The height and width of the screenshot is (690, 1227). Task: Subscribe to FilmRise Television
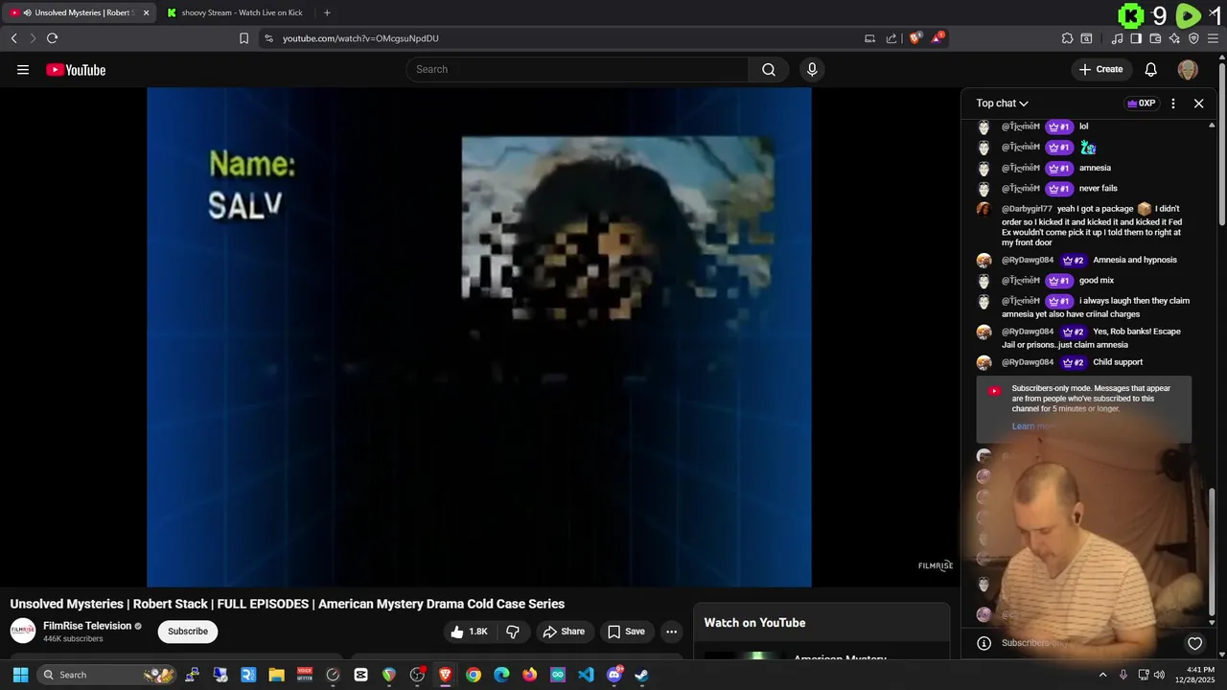coord(188,632)
